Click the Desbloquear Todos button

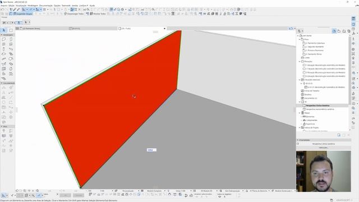click(x=73, y=13)
